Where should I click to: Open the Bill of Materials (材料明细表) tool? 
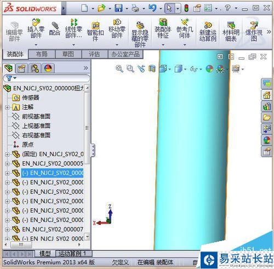[x=231, y=31]
